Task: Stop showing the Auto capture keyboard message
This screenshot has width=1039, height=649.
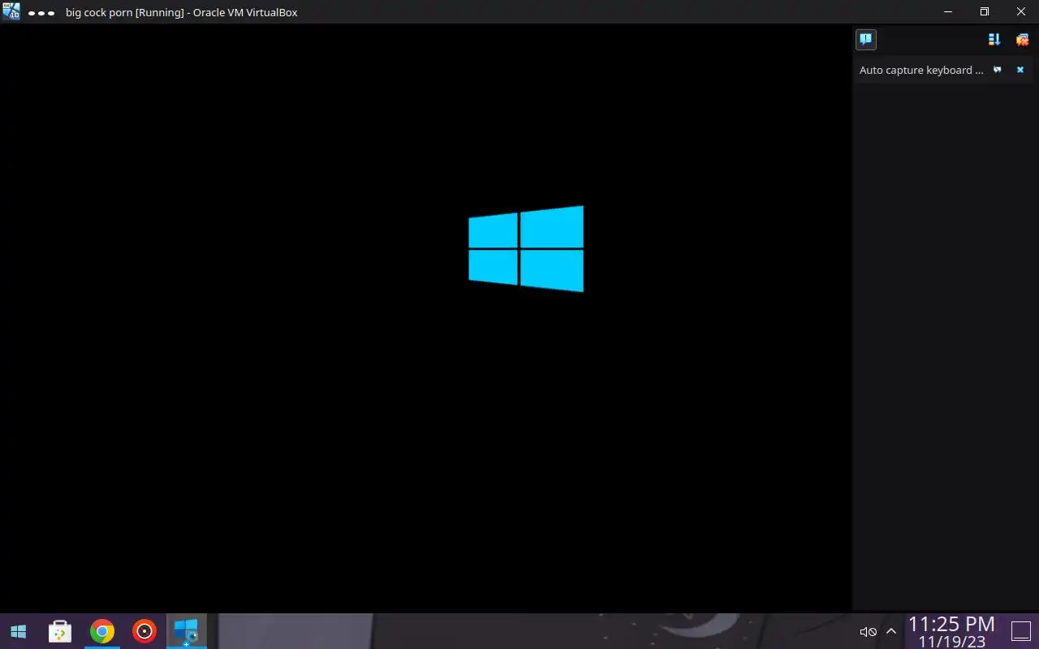Action: pos(998,70)
